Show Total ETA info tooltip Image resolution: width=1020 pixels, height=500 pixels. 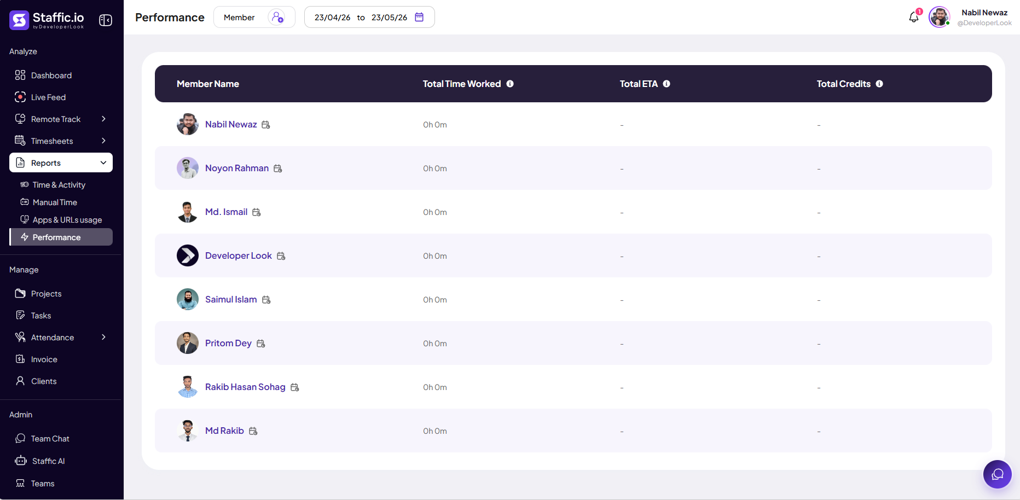click(667, 84)
